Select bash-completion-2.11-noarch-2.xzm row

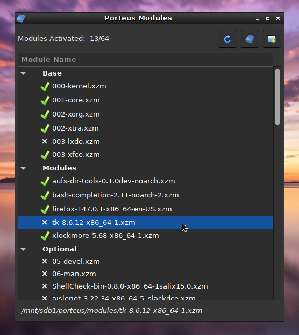click(145, 195)
